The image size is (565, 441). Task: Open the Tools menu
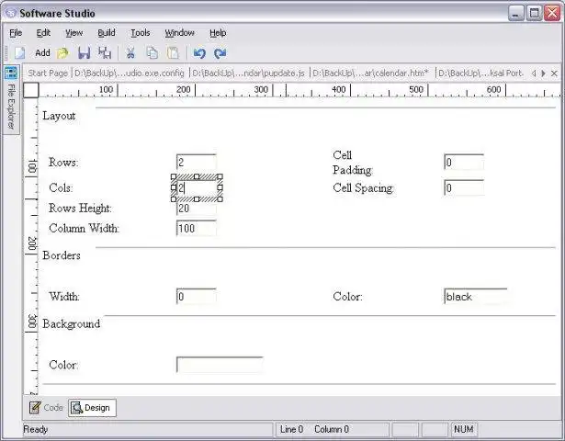click(x=141, y=33)
